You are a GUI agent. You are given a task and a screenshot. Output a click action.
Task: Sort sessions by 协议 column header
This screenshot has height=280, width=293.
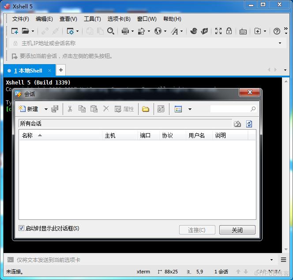173,135
